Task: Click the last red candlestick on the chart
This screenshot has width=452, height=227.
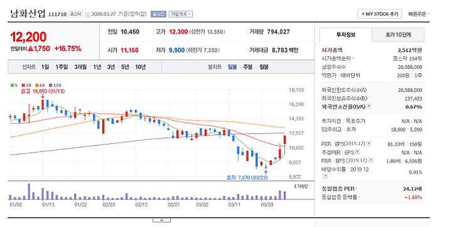Action: coord(284,139)
